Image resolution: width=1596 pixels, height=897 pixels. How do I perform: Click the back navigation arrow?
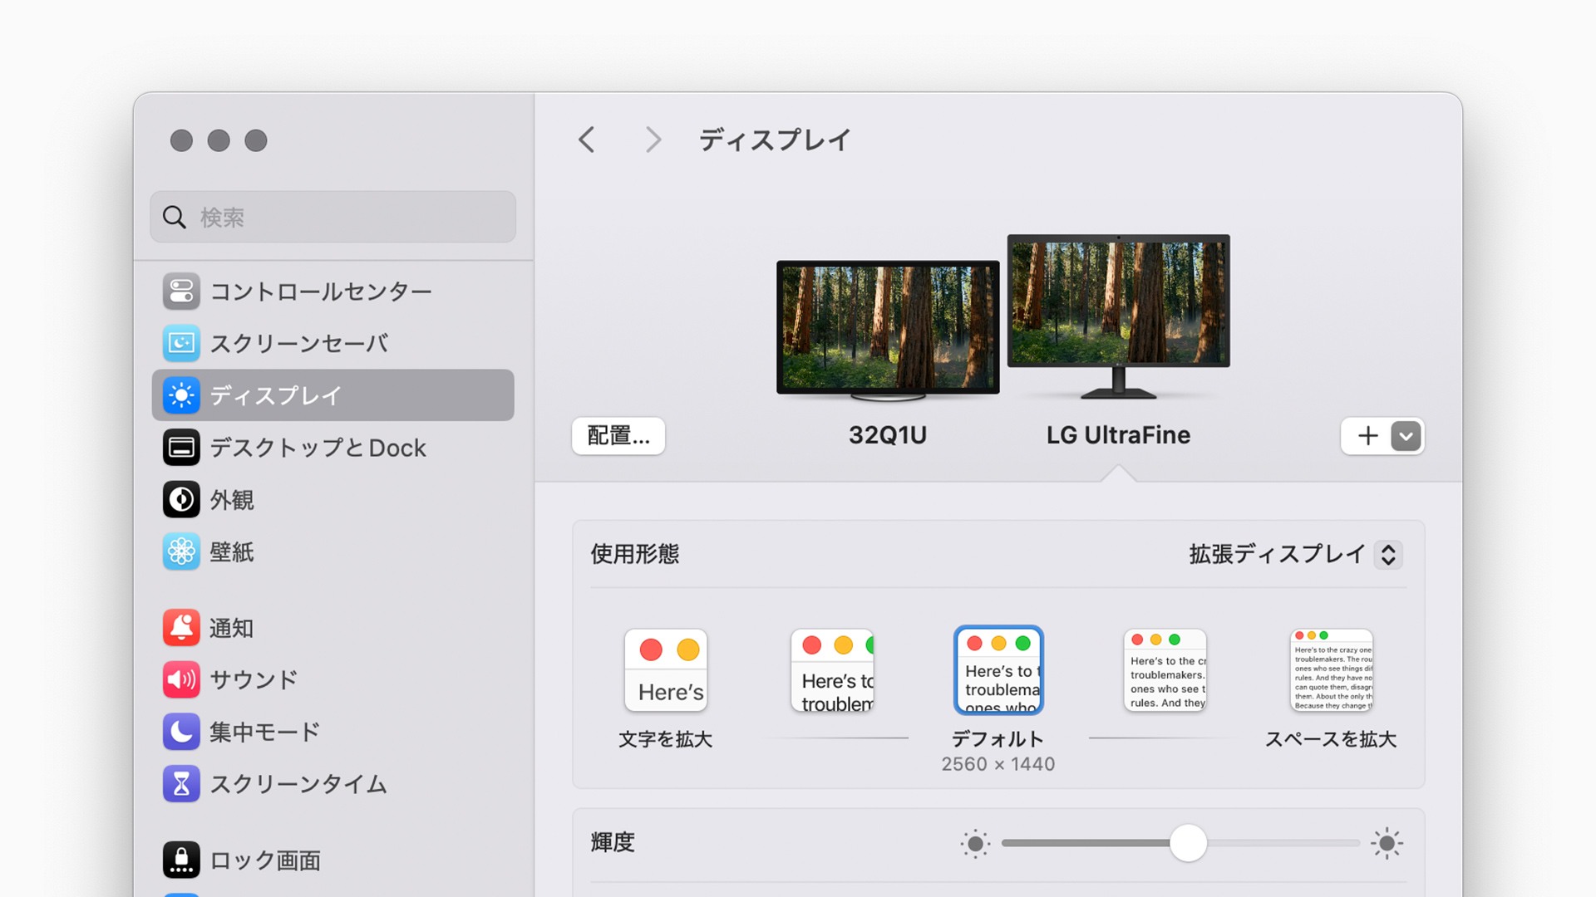pyautogui.click(x=587, y=140)
